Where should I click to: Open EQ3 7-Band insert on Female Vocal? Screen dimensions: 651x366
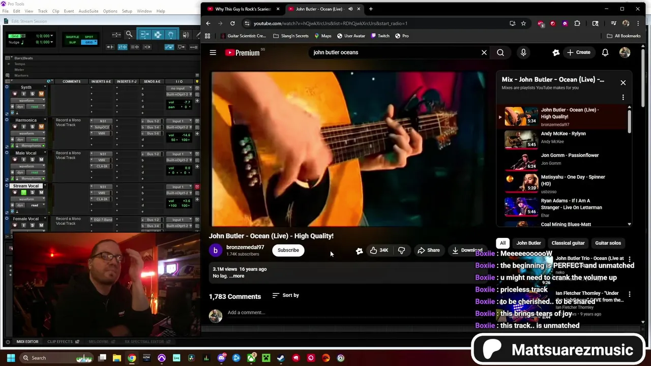click(103, 220)
